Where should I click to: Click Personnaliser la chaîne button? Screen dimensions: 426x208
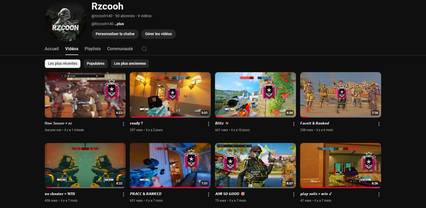pos(115,34)
